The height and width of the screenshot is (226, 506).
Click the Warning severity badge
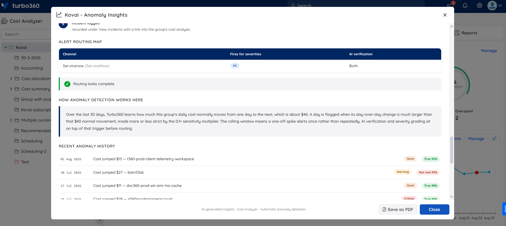click(403, 172)
